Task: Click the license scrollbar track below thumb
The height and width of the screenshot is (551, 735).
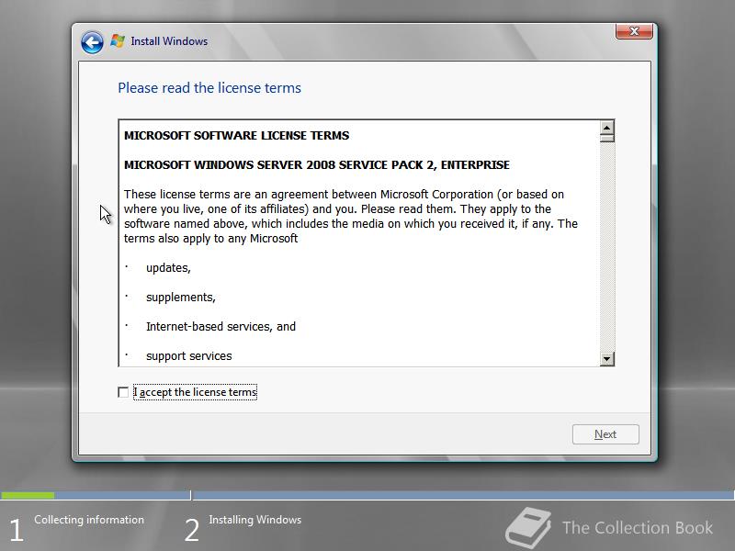Action: pos(606,247)
